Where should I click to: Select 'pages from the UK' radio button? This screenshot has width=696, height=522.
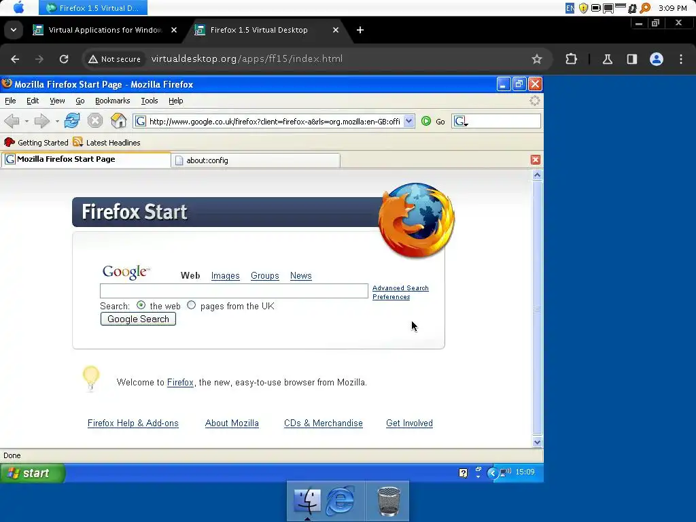(191, 305)
